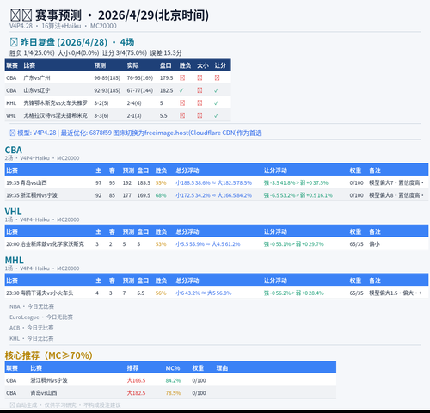Image resolution: width=430 pixels, height=413 pixels.
Task: Click the VHL section heading
Action: [13, 212]
